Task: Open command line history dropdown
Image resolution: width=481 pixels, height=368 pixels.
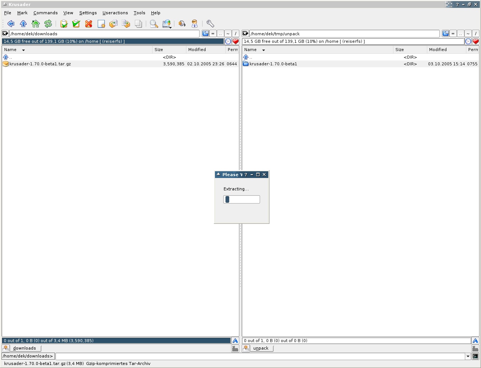Action: (468, 356)
